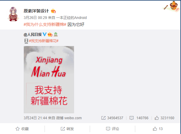The height and width of the screenshot is (134, 181).
Task: Click the crown membership badge beside 原素洋装设计
Action: (x=53, y=11)
